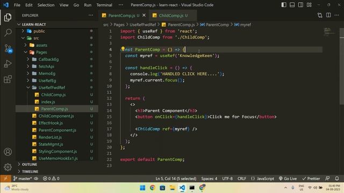Open Windows Start button on taskbar
Viewport: 344px width, 193px height.
point(142,188)
